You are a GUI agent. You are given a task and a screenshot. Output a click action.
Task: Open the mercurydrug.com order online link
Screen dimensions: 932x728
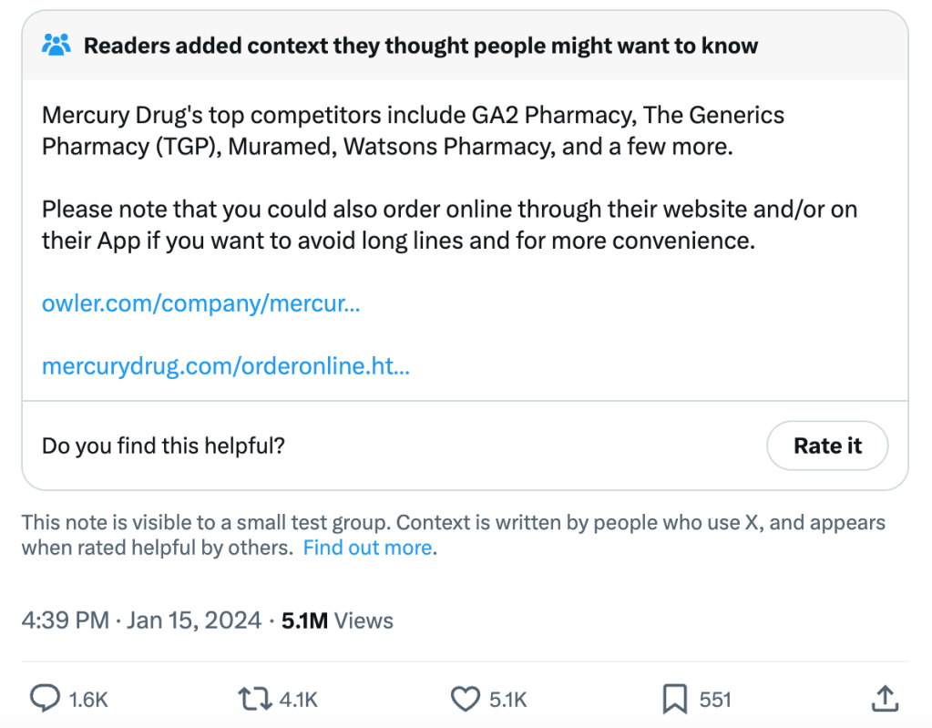226,367
